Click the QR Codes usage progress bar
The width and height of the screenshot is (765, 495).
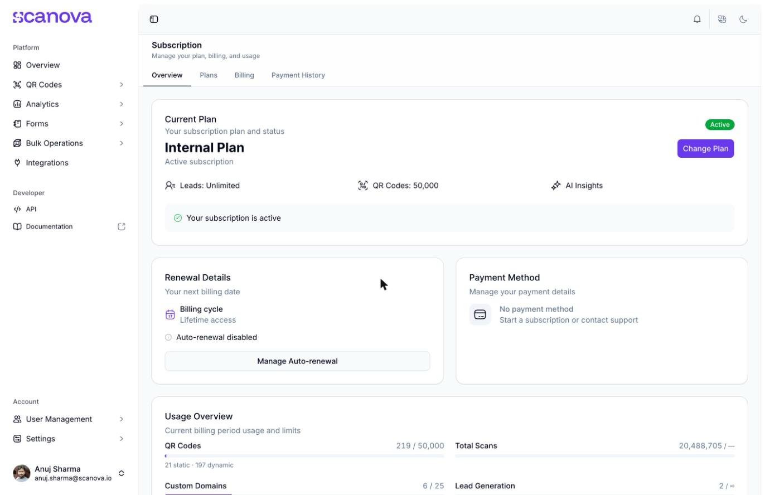(304, 456)
